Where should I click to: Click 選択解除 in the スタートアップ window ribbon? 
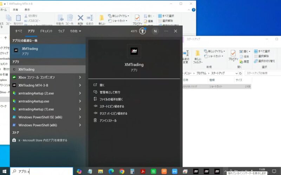point(261,56)
